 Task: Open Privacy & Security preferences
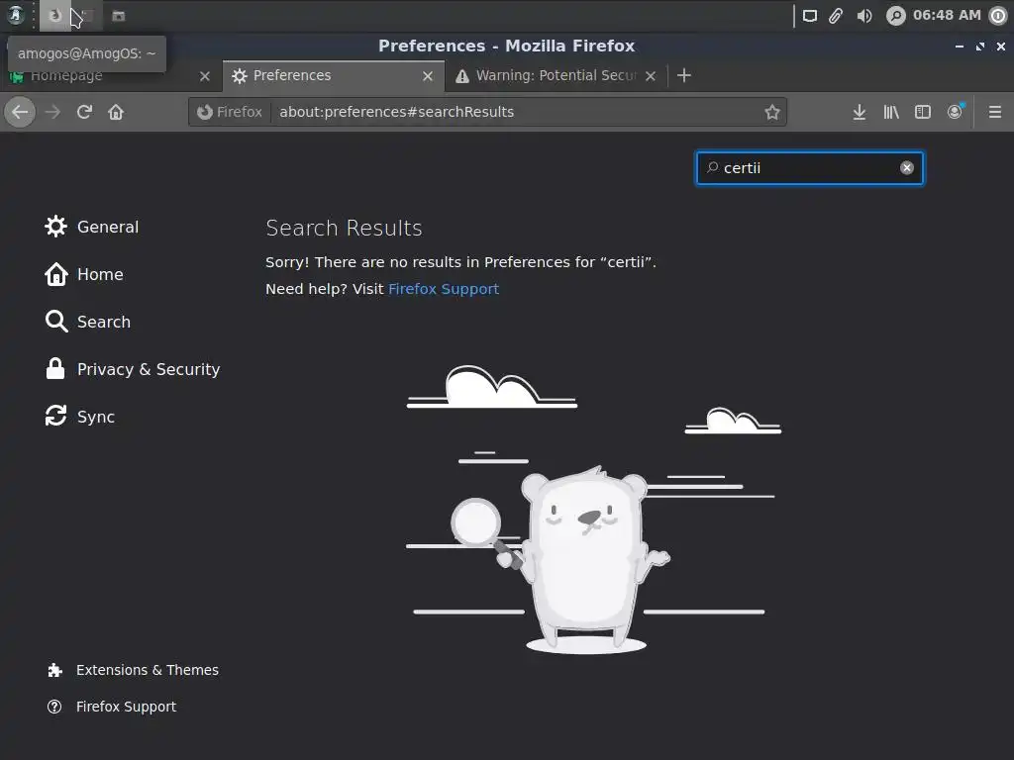click(x=133, y=369)
